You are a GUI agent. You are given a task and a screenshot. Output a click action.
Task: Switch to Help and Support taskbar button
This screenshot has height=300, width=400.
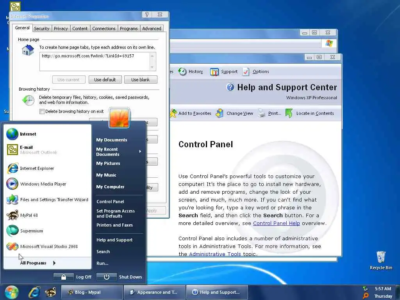point(217,292)
